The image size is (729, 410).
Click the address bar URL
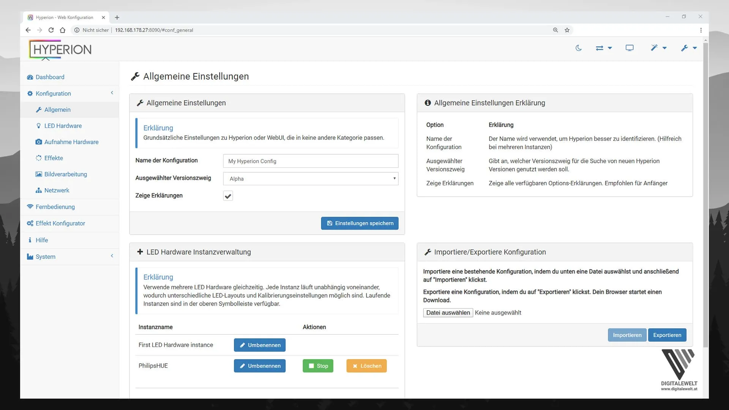(154, 30)
